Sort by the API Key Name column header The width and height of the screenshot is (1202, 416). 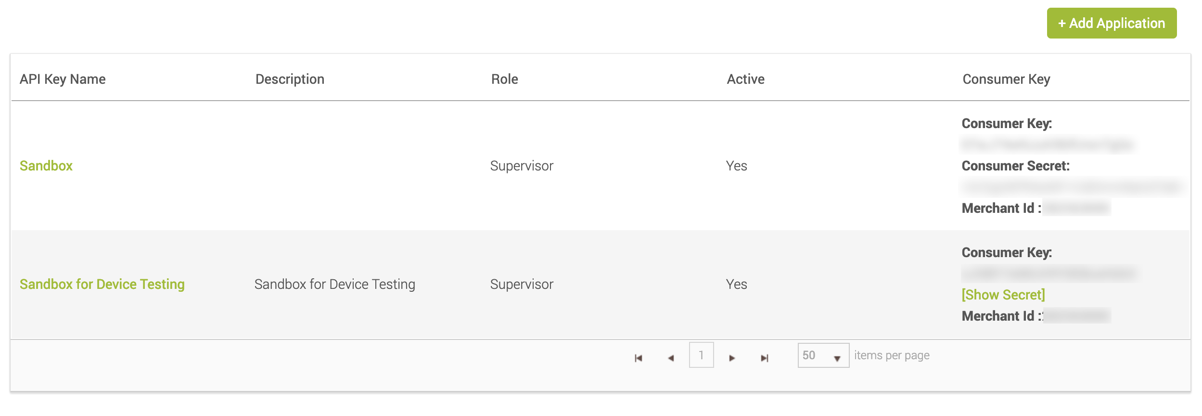63,79
